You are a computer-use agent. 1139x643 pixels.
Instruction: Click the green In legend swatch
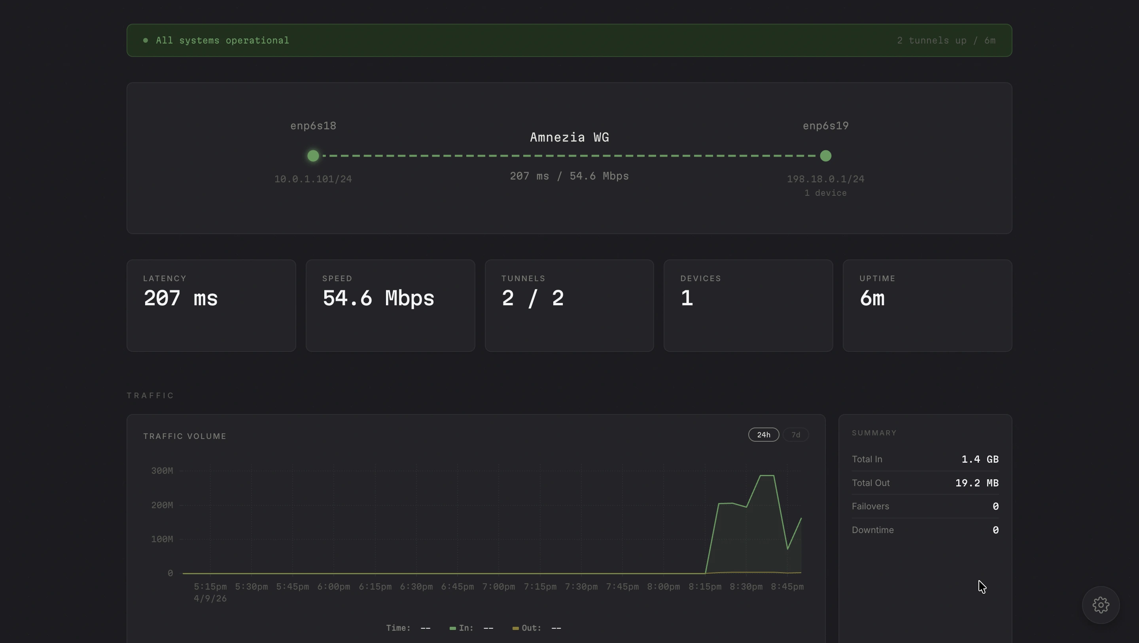point(452,628)
